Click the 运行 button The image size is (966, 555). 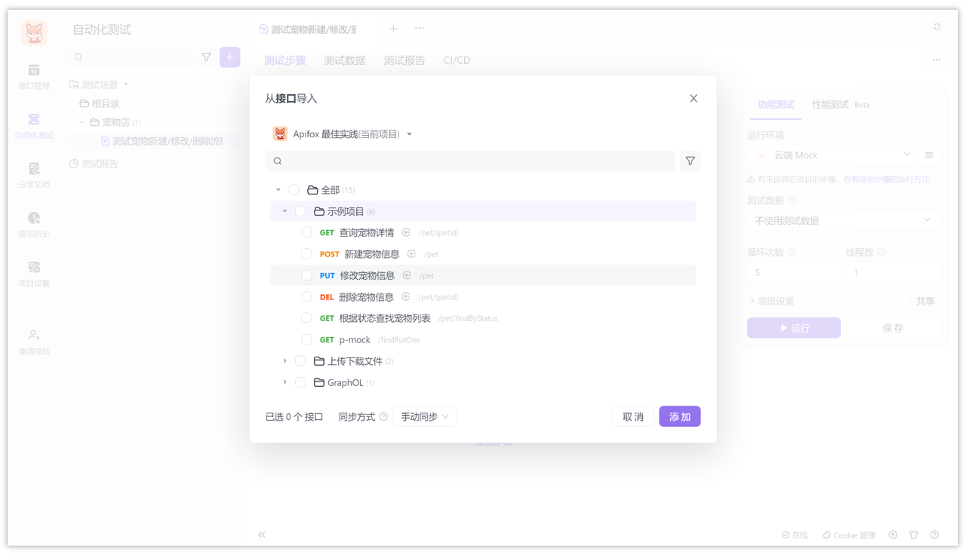click(x=793, y=328)
